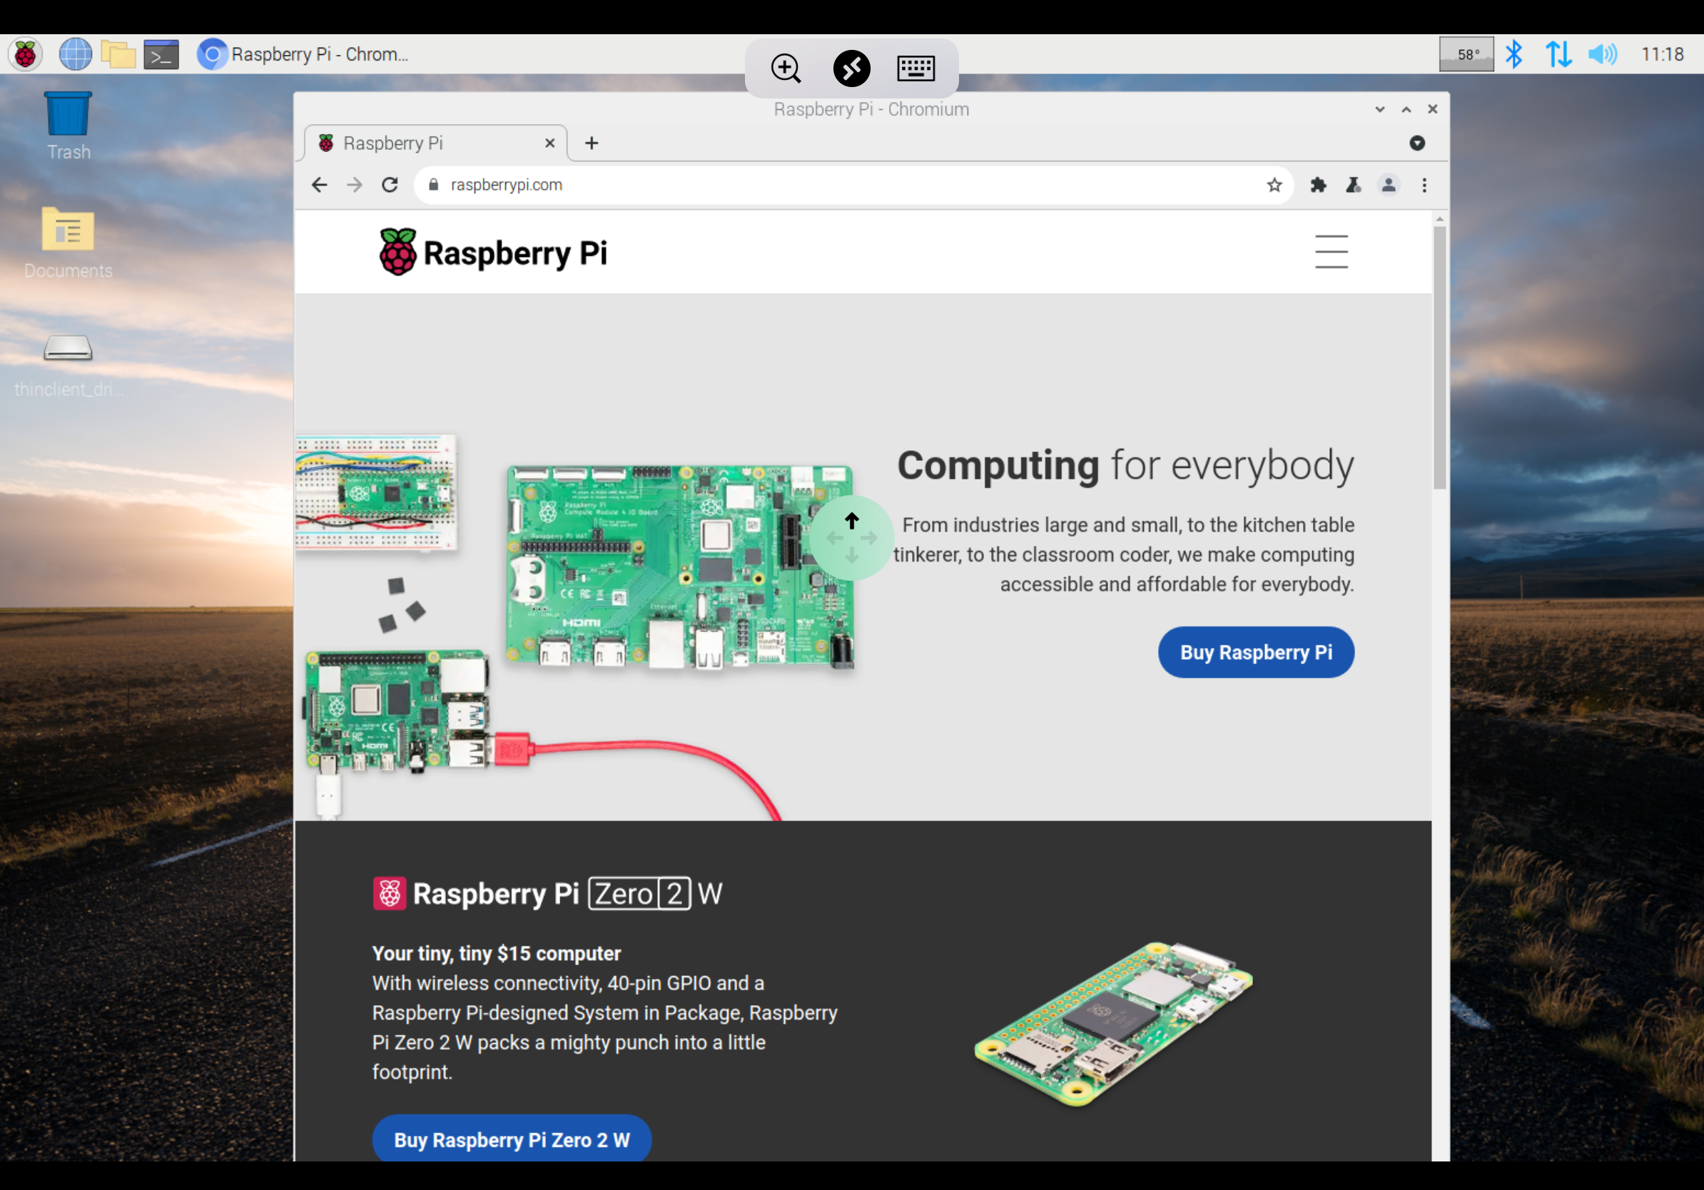Click the Chrome Labs flask icon
Screen dimensions: 1704x1190
coord(1353,185)
